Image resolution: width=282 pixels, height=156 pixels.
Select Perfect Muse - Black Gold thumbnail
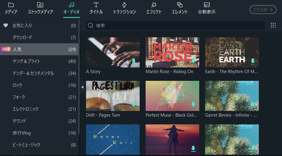pos(172,96)
